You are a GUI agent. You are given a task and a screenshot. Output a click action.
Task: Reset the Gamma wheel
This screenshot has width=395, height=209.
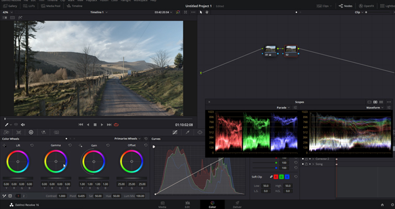tap(70, 145)
